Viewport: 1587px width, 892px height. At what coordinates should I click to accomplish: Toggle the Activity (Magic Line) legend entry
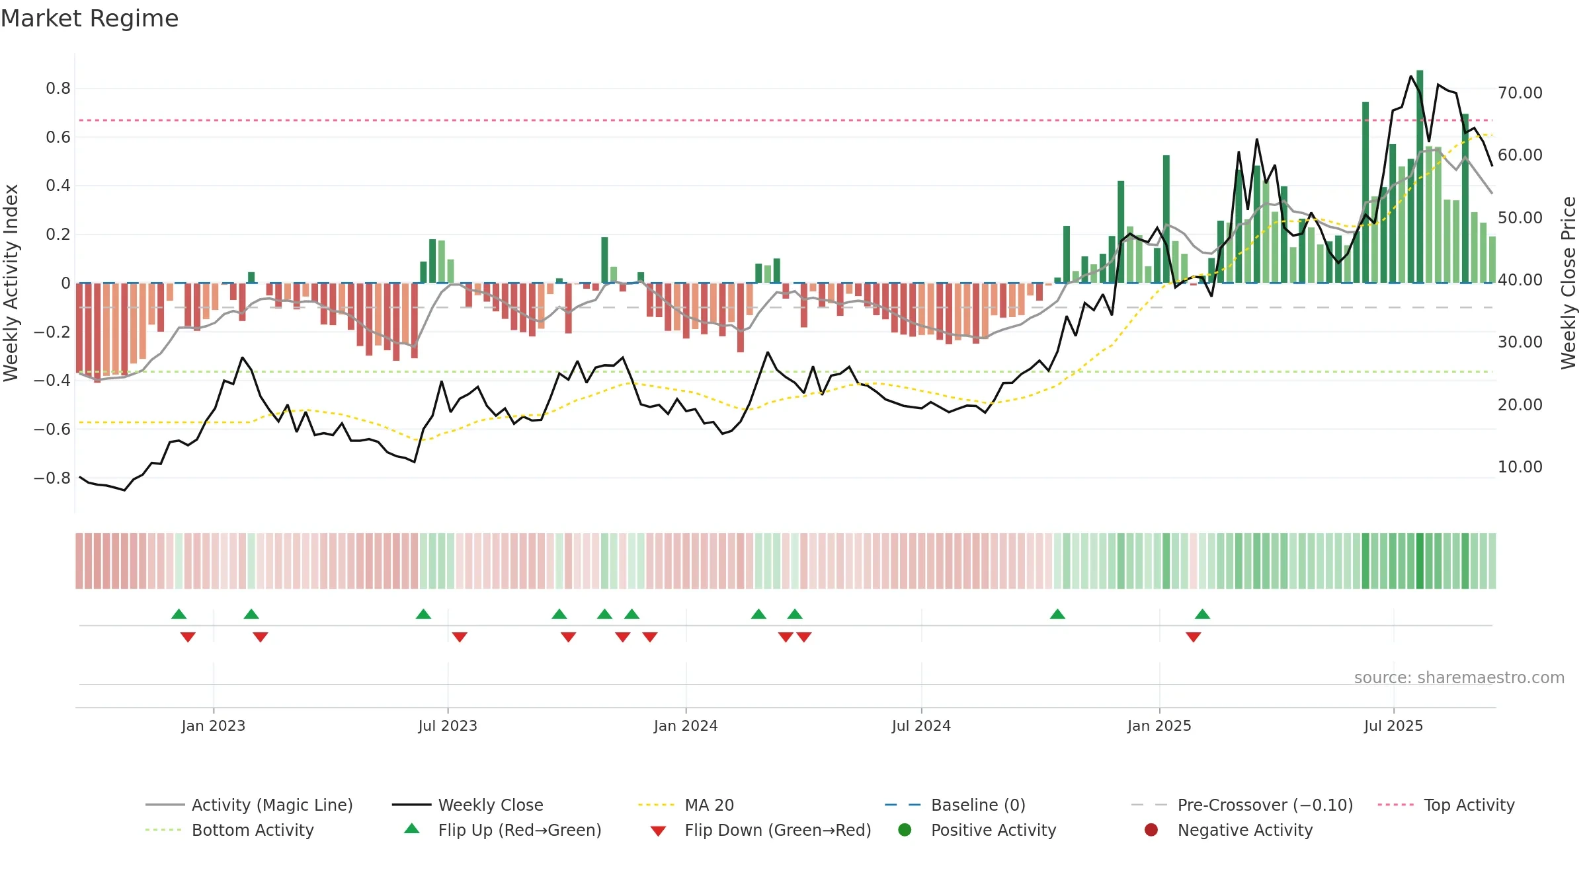tap(249, 805)
